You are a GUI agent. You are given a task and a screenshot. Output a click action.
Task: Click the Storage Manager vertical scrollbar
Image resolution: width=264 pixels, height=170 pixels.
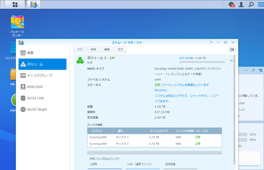234,109
